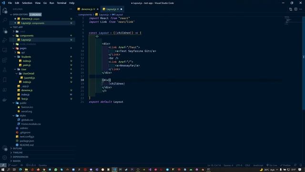
Task: Open Windows taskbar search
Action: pyautogui.click(x=9, y=170)
